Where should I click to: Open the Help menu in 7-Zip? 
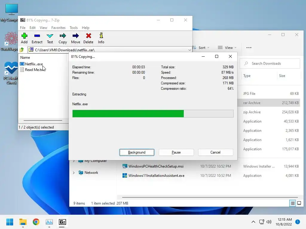[x=85, y=28]
